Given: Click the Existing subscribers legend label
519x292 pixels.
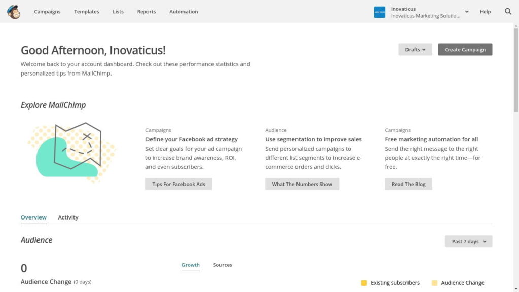Looking at the screenshot, I should pyautogui.click(x=395, y=283).
